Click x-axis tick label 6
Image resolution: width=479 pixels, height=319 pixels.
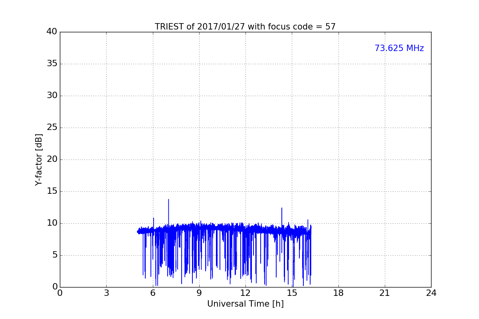[152, 293]
